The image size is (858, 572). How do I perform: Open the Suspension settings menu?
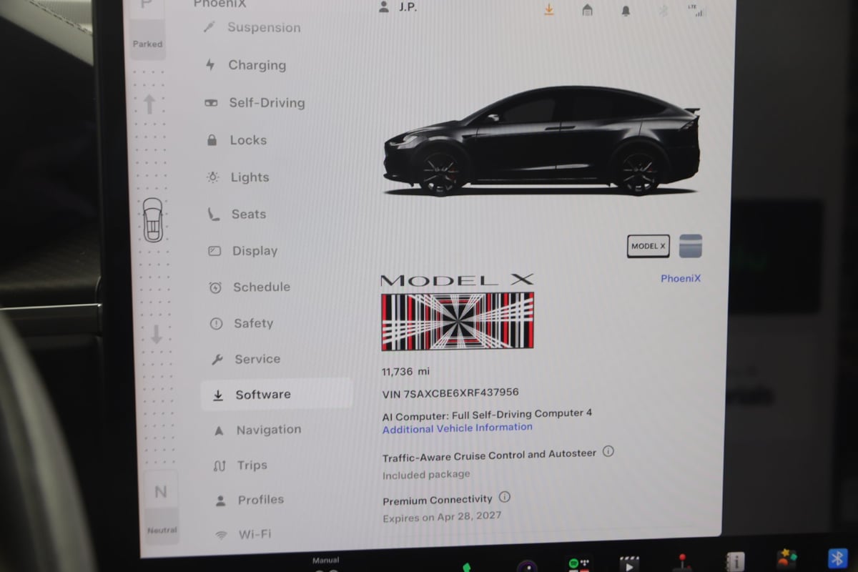pos(252,27)
